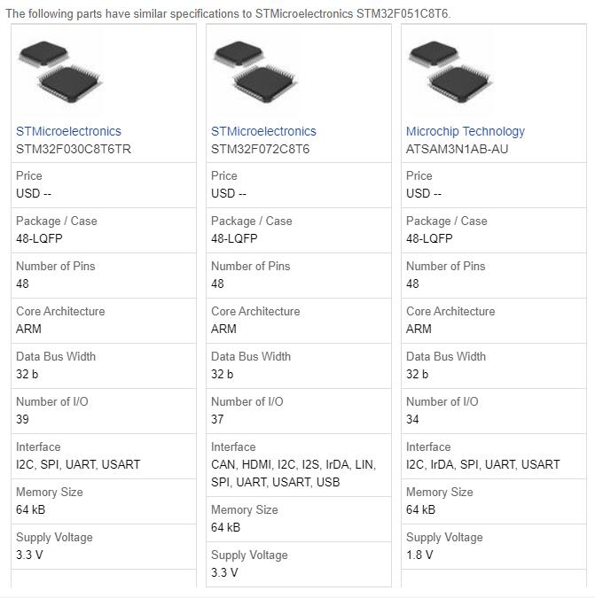Select the 3.3 V value under STM32F072C8T6
This screenshot has width=595, height=598.
(224, 572)
